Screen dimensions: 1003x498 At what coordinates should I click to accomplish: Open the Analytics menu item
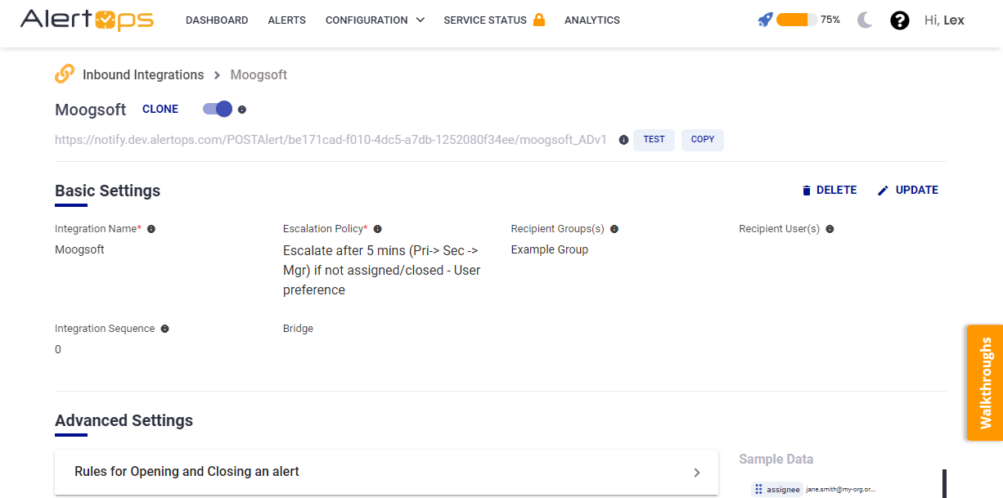(x=591, y=20)
